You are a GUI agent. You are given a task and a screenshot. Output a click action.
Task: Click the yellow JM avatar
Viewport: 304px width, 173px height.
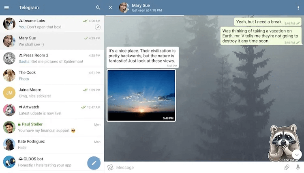9,93
